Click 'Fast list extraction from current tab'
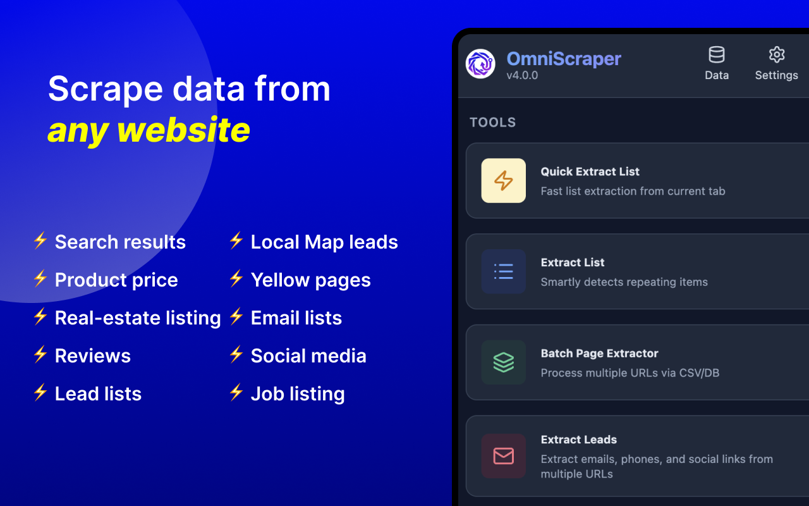Viewport: 809px width, 506px height. point(633,191)
